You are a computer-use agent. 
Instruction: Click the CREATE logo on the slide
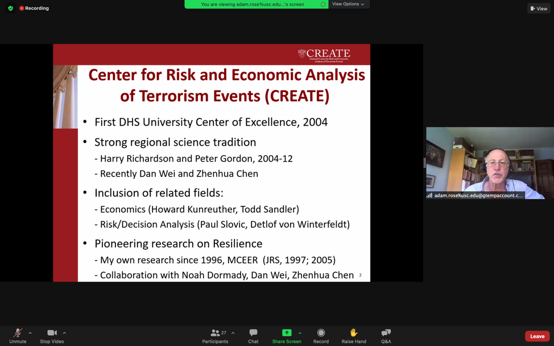pos(324,55)
